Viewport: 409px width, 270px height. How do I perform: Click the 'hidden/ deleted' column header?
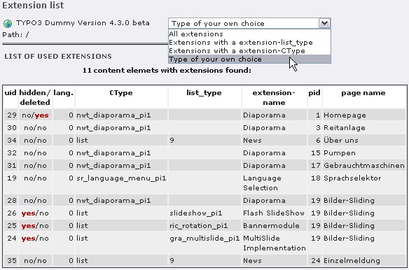pos(35,97)
